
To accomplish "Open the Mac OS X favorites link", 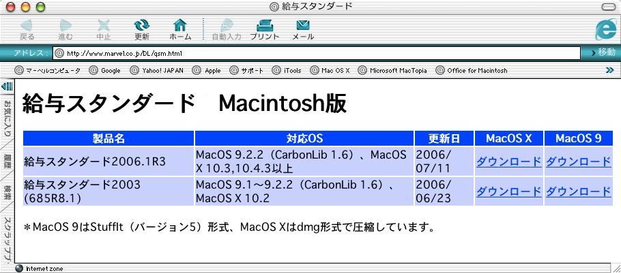I will click(330, 71).
